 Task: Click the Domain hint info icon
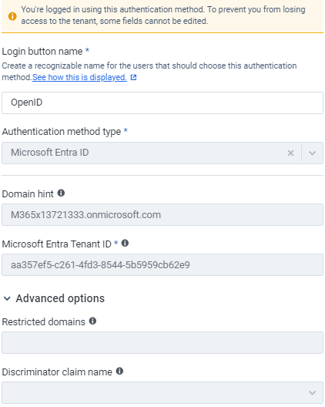(61, 193)
